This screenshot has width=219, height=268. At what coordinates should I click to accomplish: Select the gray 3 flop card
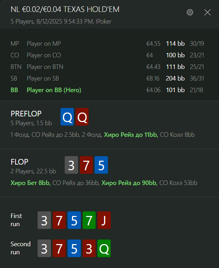[71, 165]
